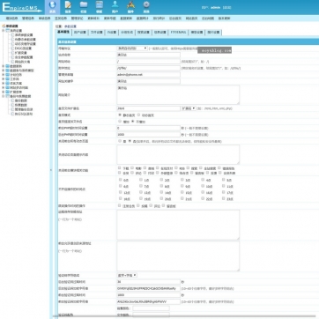Click the page icon beside 管理备份目录
Image resolution: width=319 pixels, height=319 pixels.
point(12,109)
